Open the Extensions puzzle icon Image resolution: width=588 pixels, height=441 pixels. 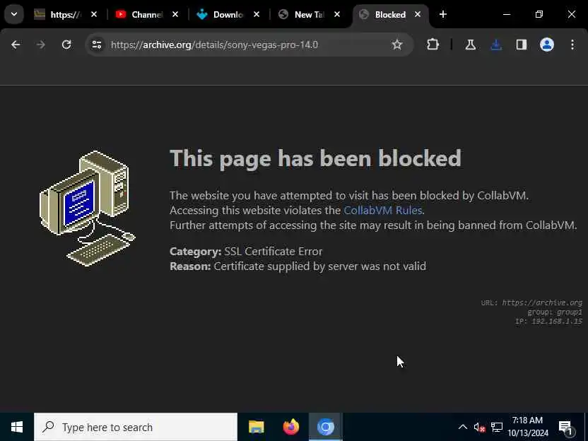pos(433,45)
